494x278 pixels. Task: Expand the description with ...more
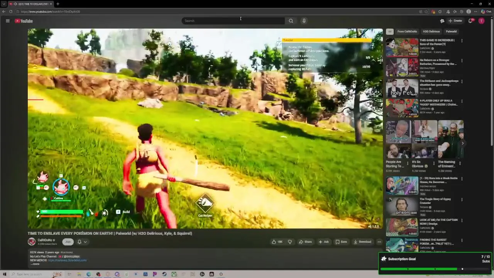35,264
